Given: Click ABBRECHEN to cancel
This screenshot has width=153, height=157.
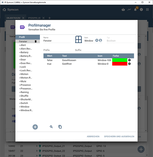Looking at the screenshot, I should 93,137.
